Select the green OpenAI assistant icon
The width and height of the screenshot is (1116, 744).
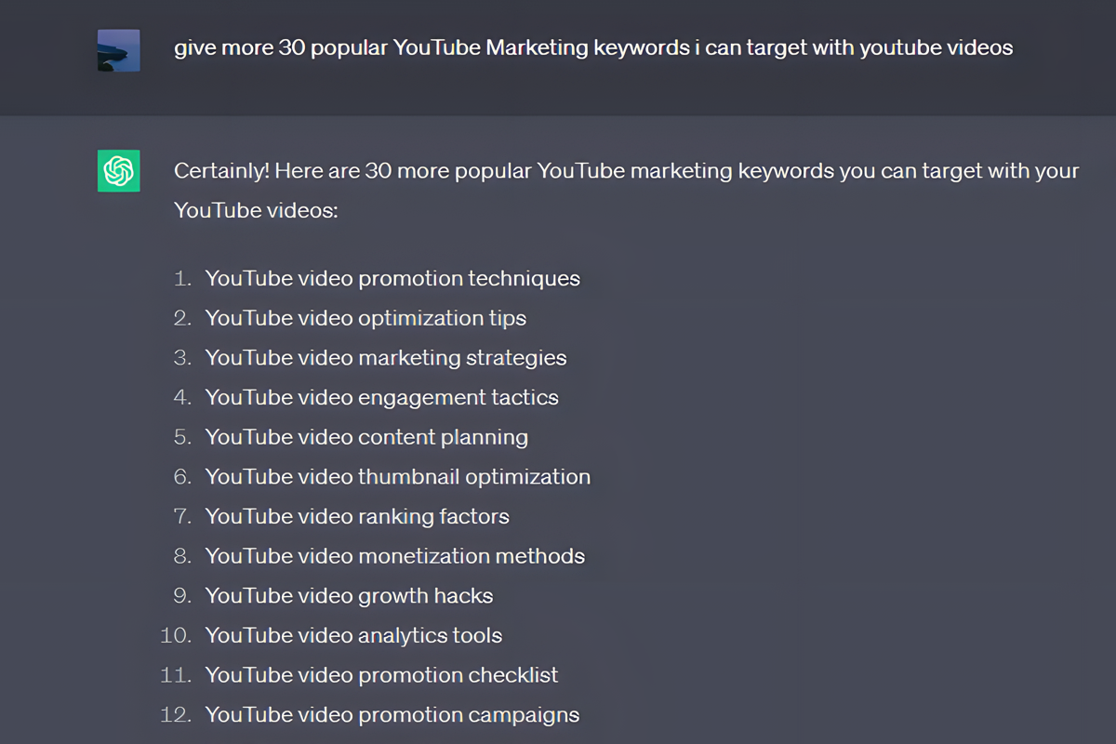click(x=118, y=170)
